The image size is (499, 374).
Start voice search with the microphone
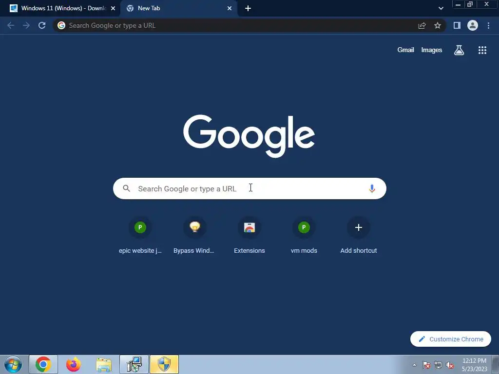pyautogui.click(x=372, y=188)
